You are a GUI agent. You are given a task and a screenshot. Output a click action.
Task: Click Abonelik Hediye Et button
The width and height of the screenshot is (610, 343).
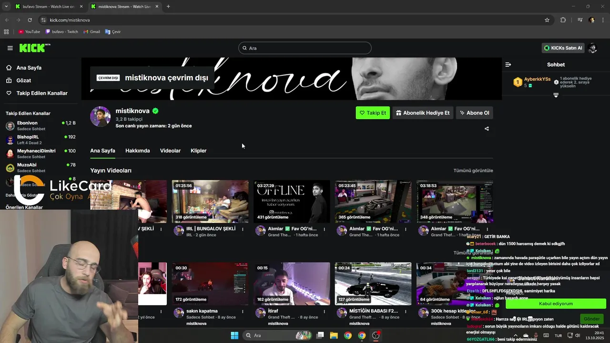423,113
